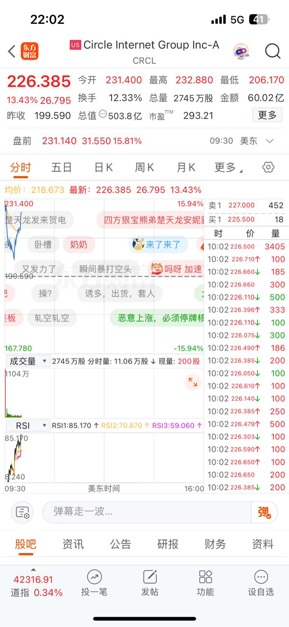
Task: Tap the 均价 218.673 label
Action: 34,190
